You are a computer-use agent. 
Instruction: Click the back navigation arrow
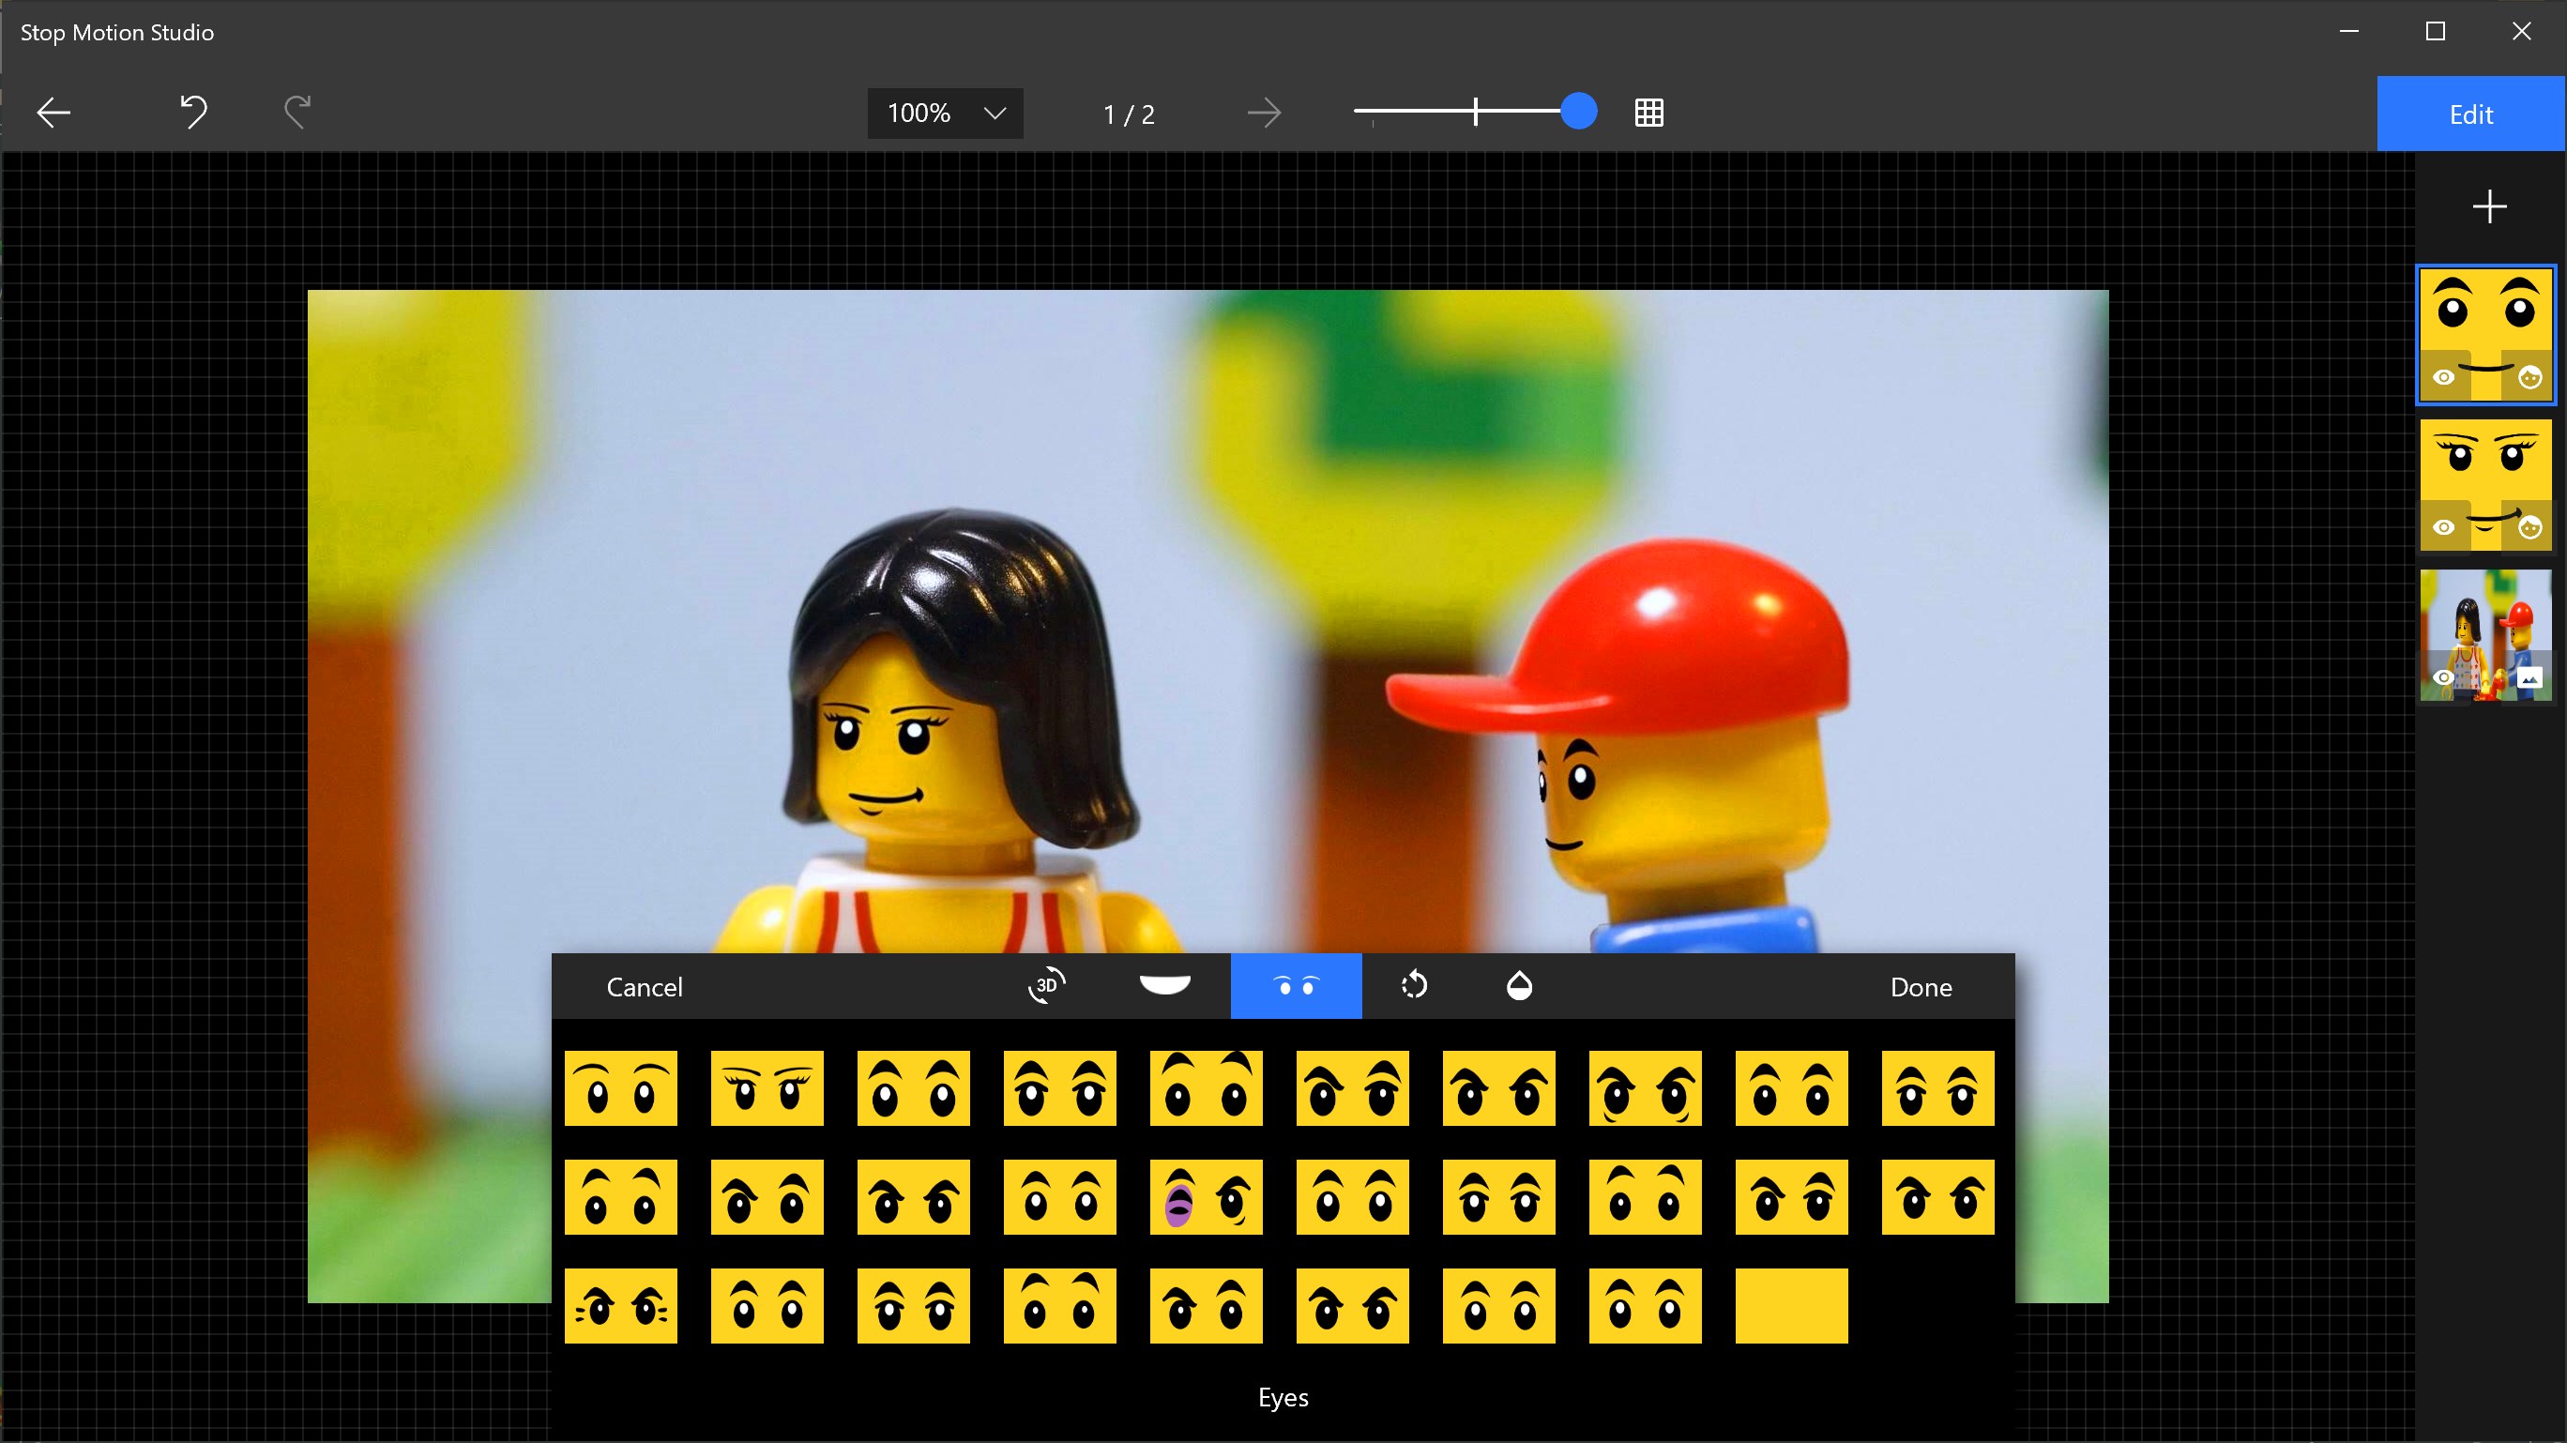(x=53, y=113)
